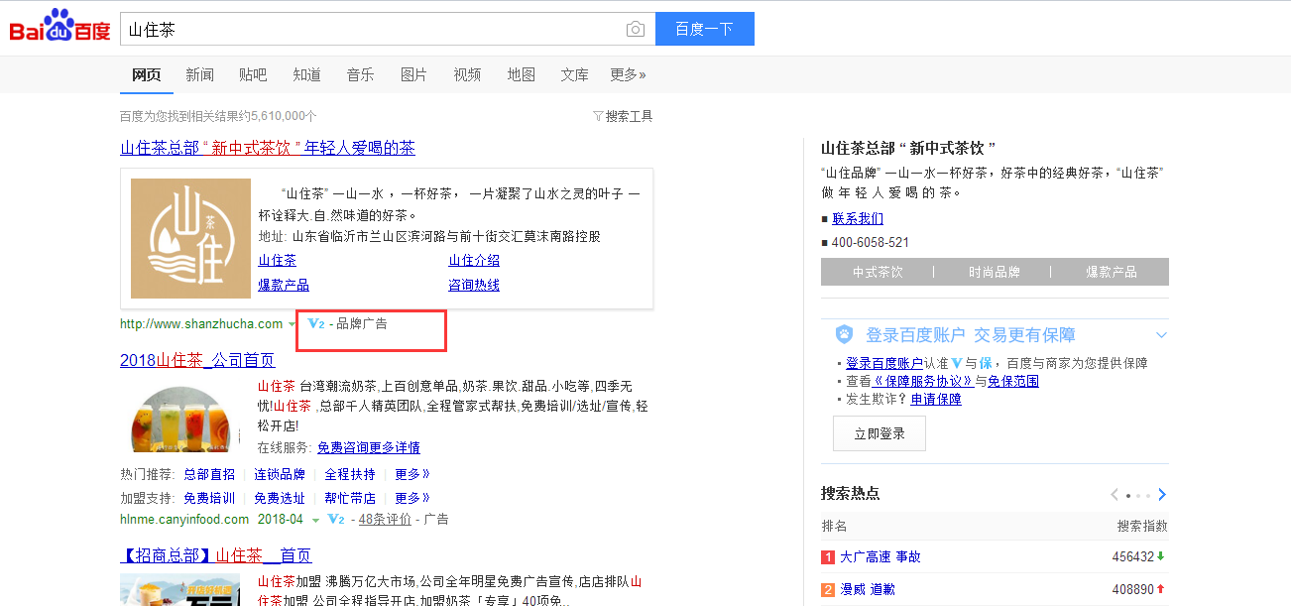1291x606 pixels.
Task: Switch to the 图片 tab
Action: click(413, 74)
